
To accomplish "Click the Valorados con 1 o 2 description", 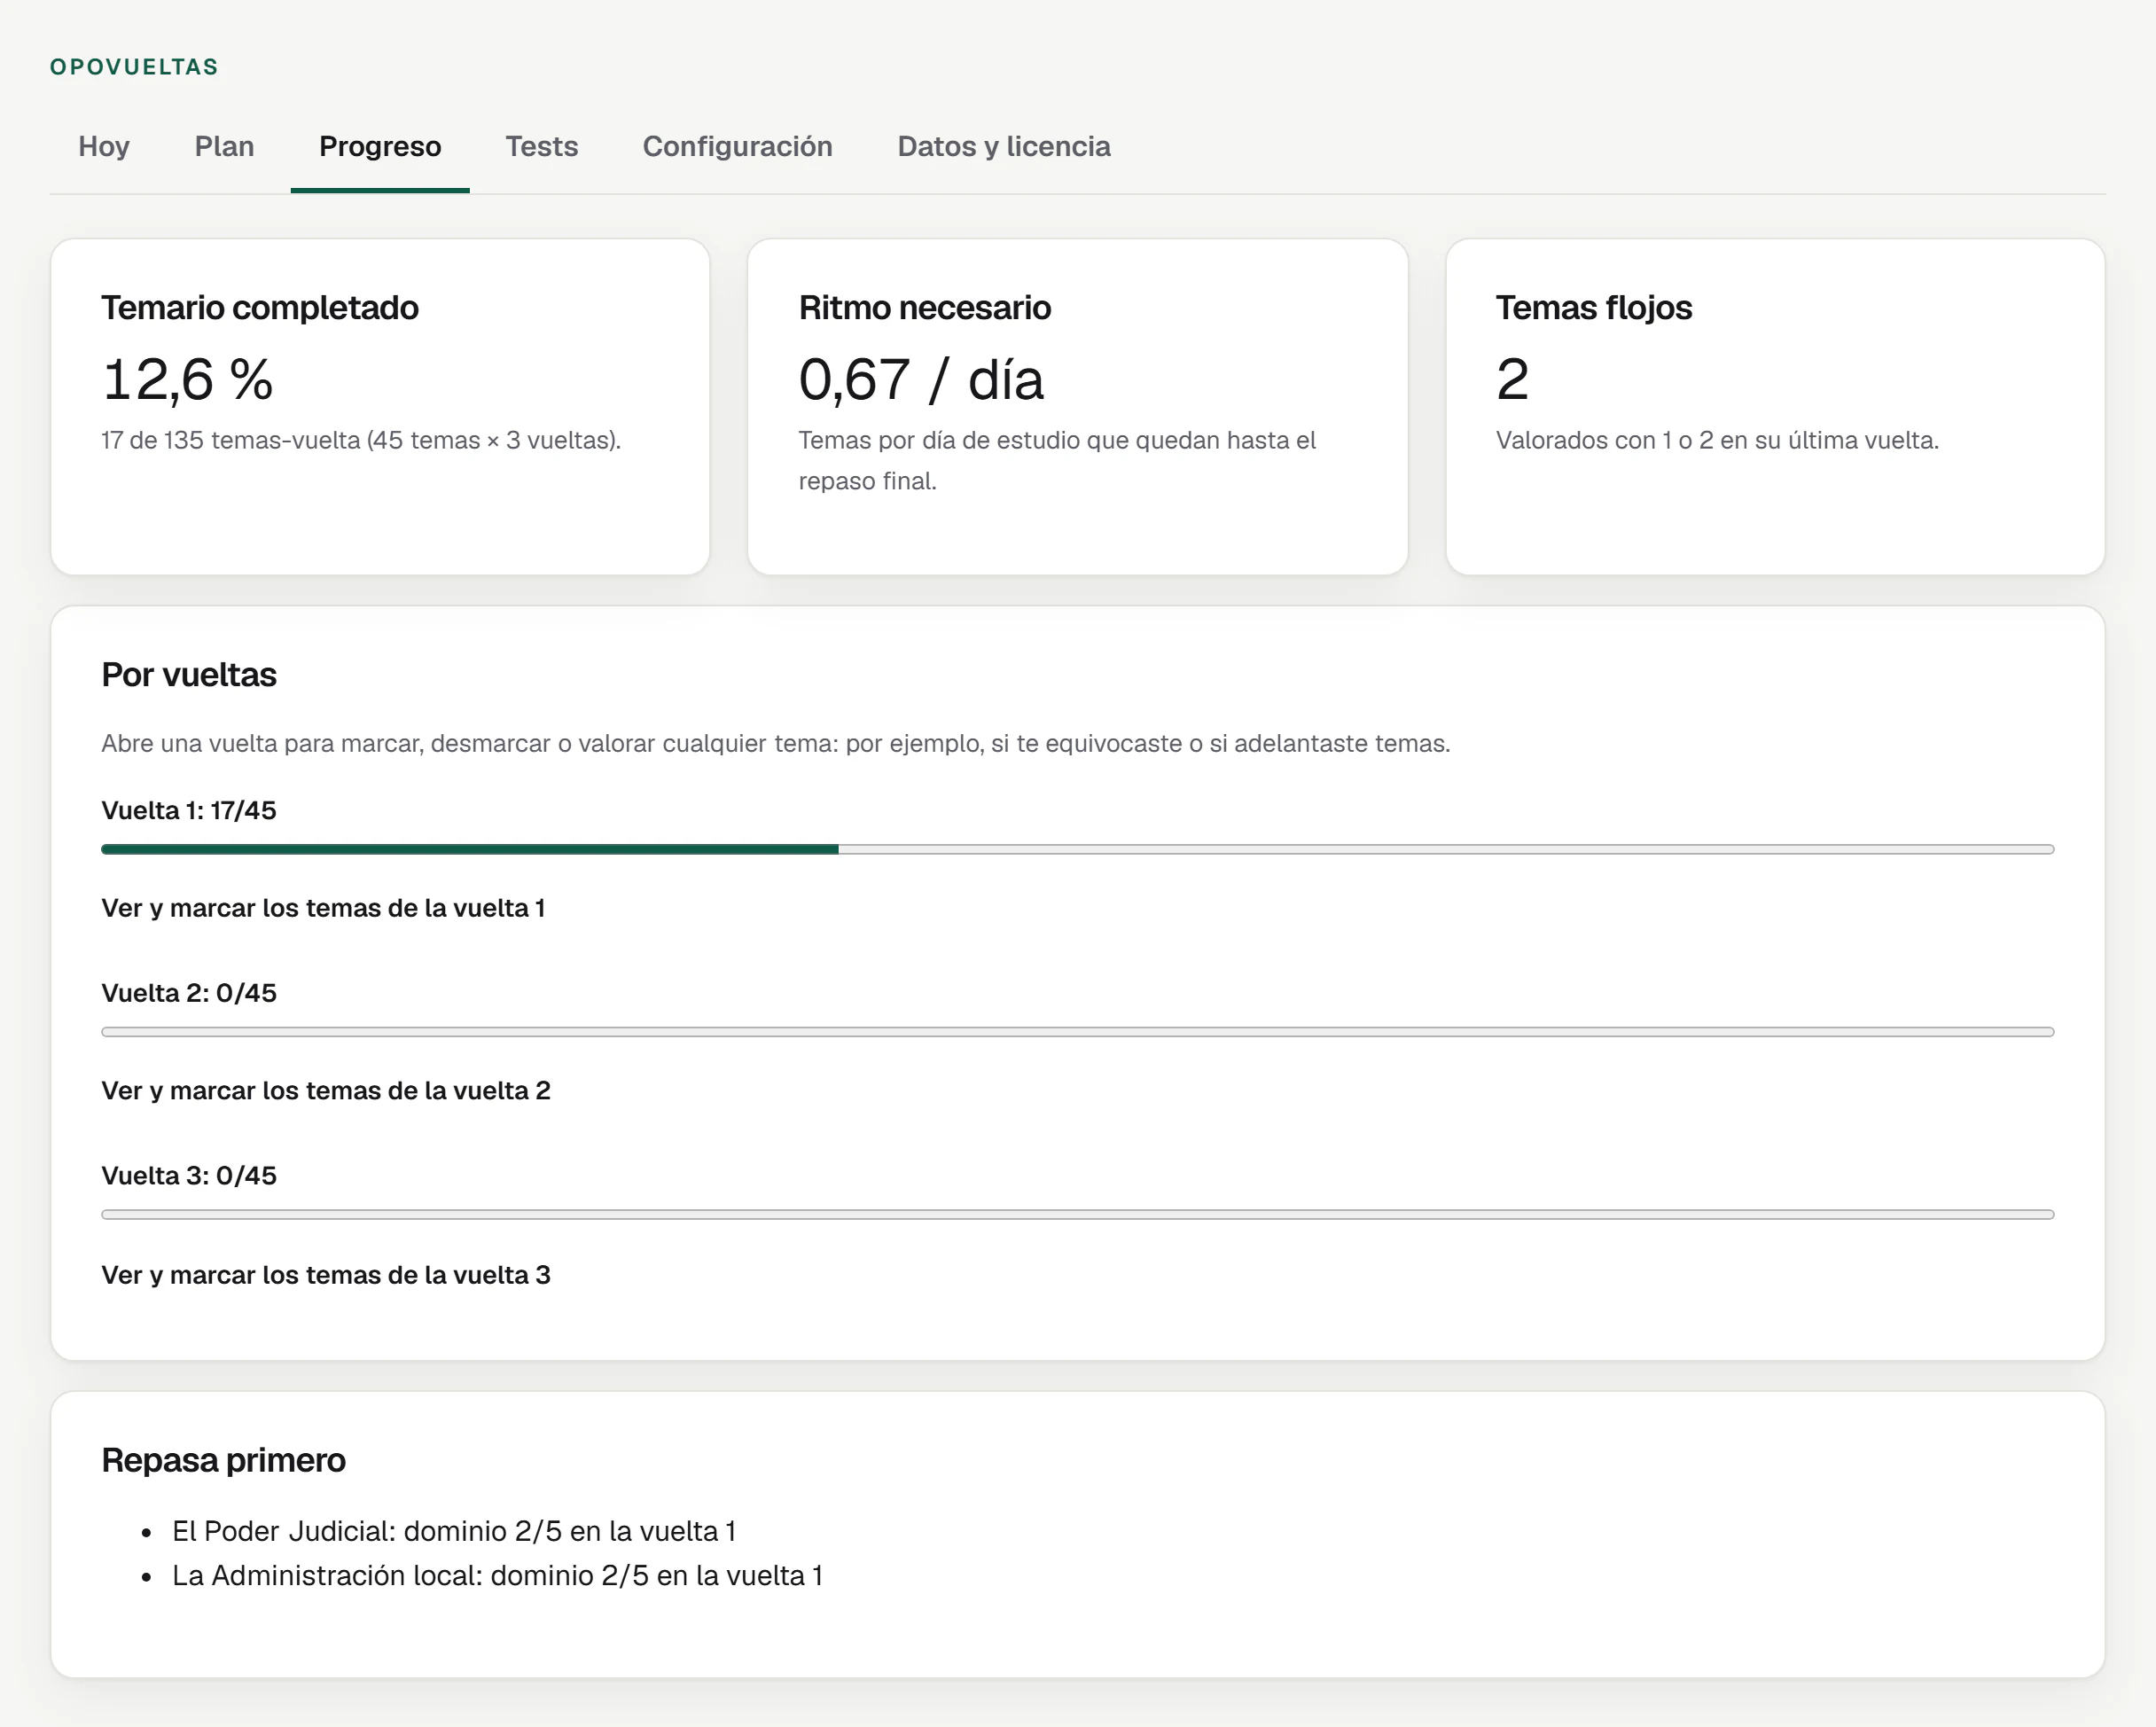I will point(1717,441).
